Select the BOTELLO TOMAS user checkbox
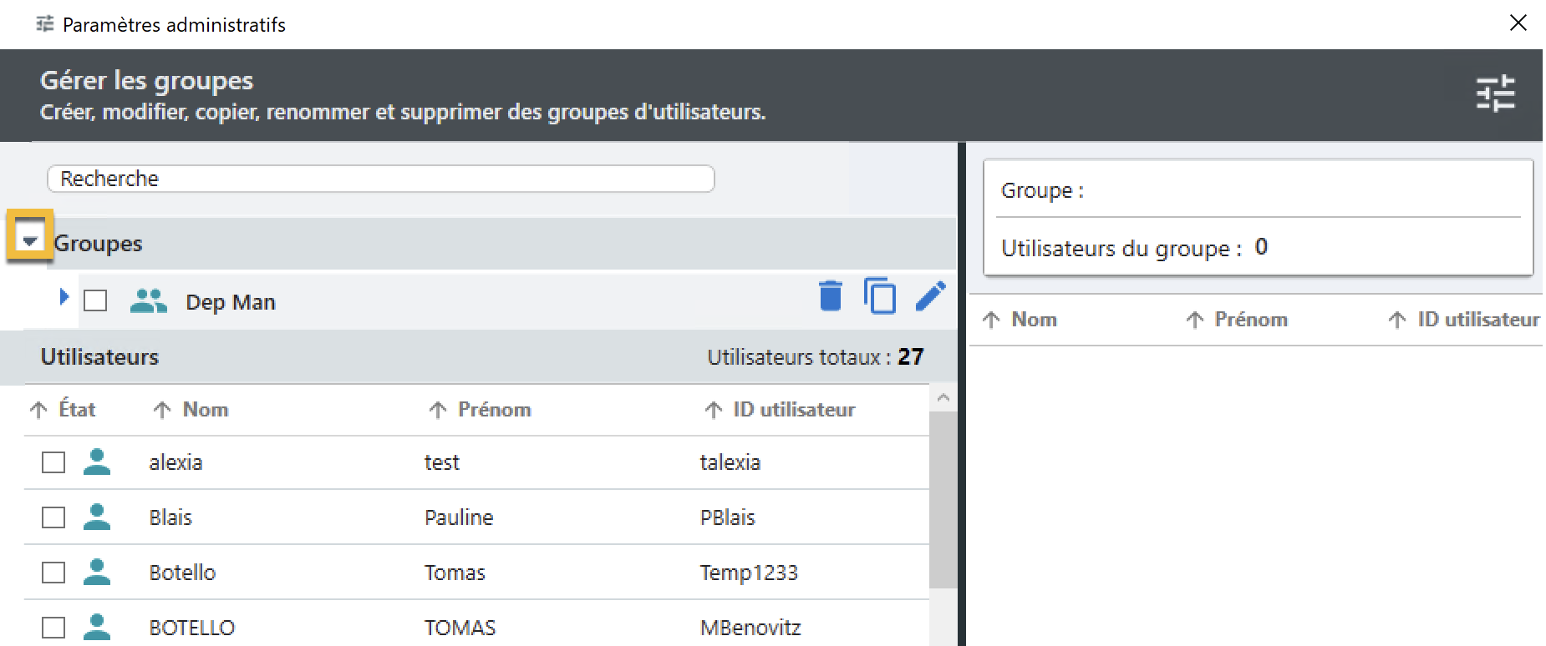Image resolution: width=1546 pixels, height=646 pixels. (53, 627)
